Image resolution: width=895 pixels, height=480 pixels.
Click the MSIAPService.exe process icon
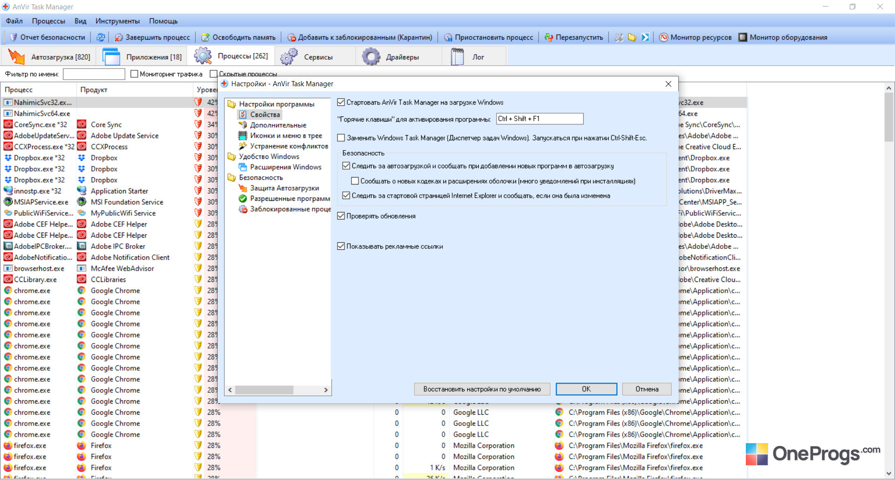(8, 202)
